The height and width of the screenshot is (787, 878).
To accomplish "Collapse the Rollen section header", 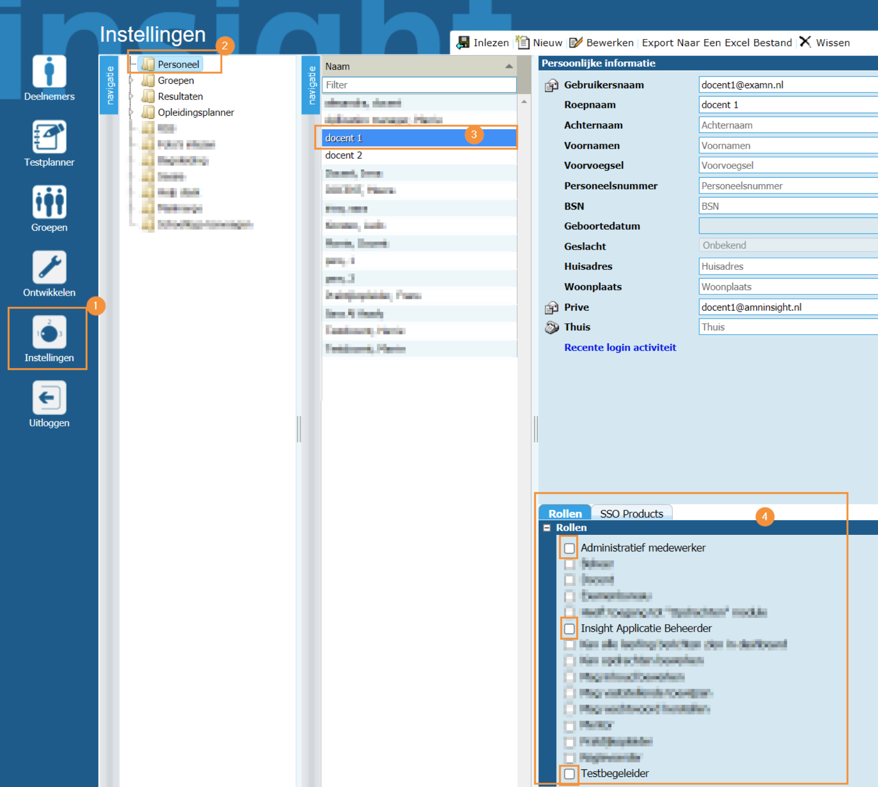I will coord(547,528).
